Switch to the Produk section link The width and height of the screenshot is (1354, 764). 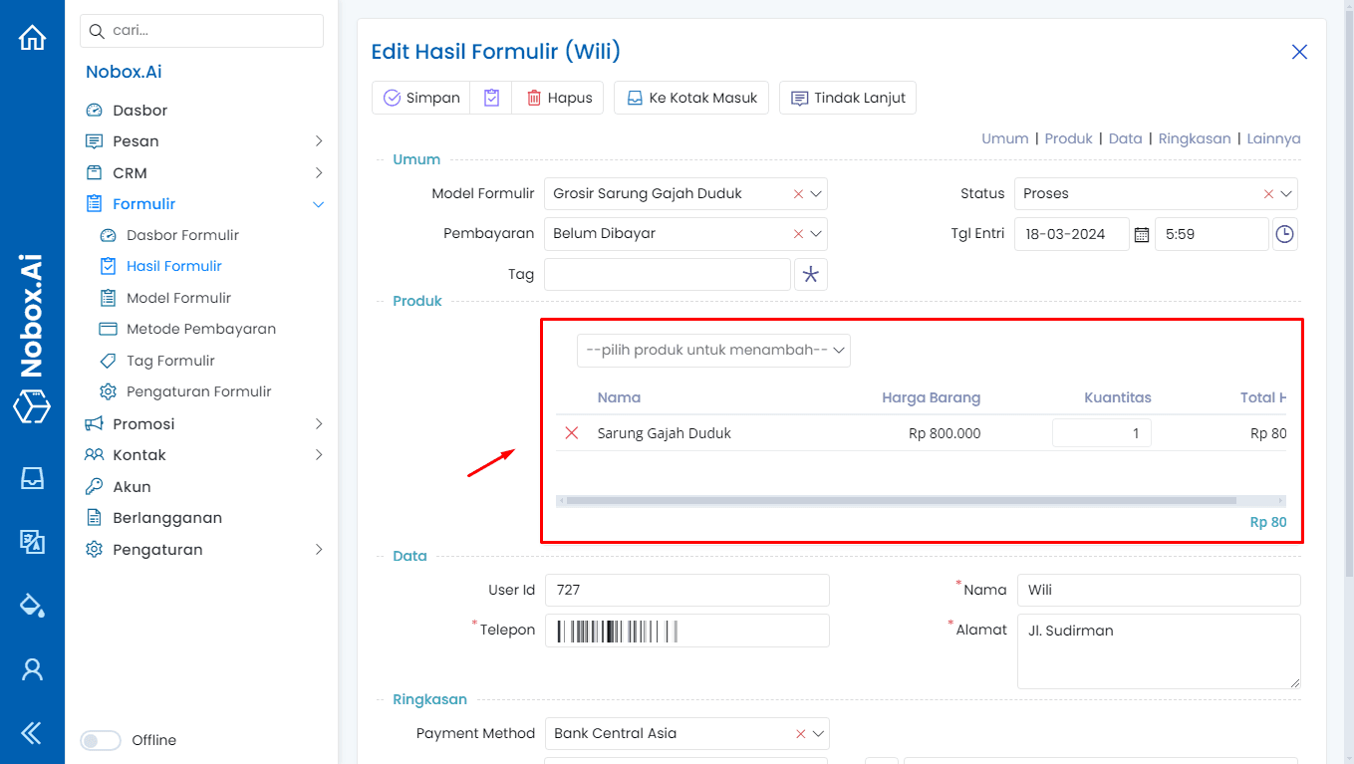1068,138
